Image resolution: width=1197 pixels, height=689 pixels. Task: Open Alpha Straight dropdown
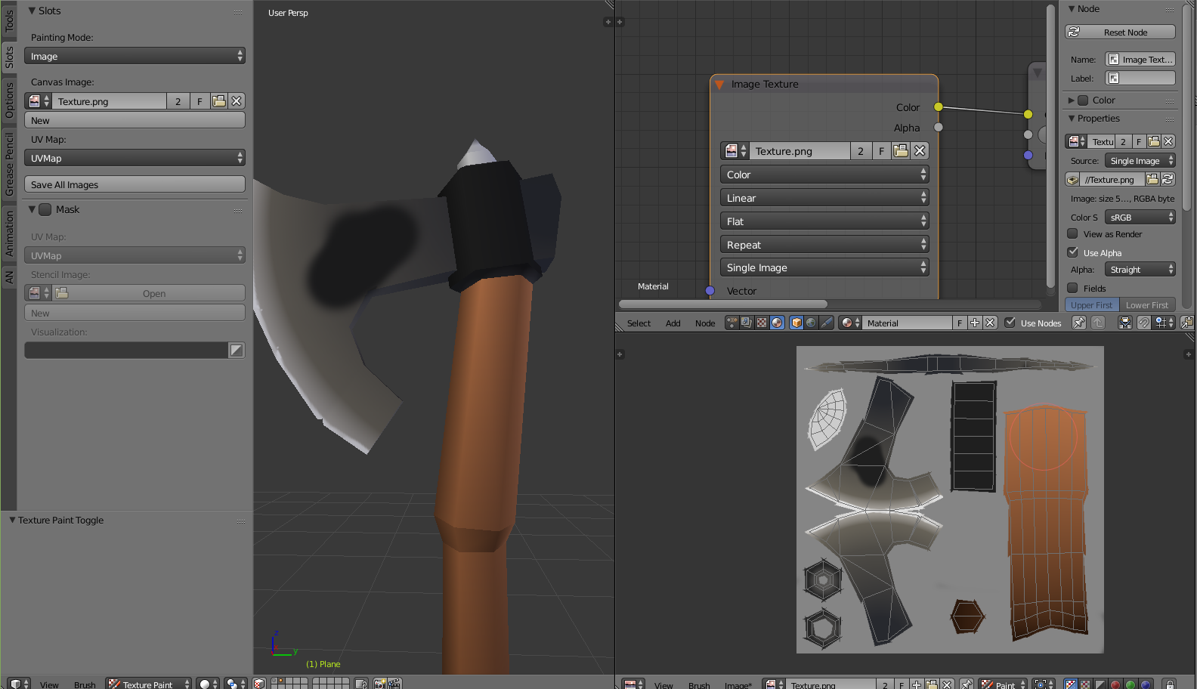1140,270
